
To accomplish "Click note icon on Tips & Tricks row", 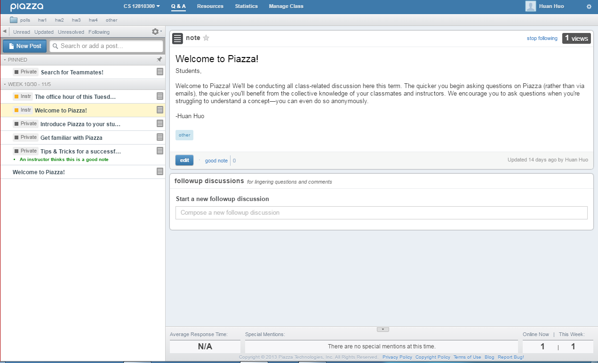I will click(160, 151).
